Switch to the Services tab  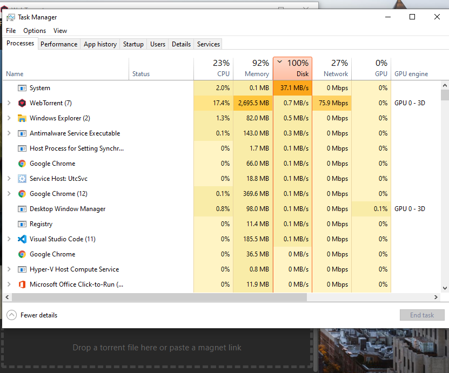[209, 44]
